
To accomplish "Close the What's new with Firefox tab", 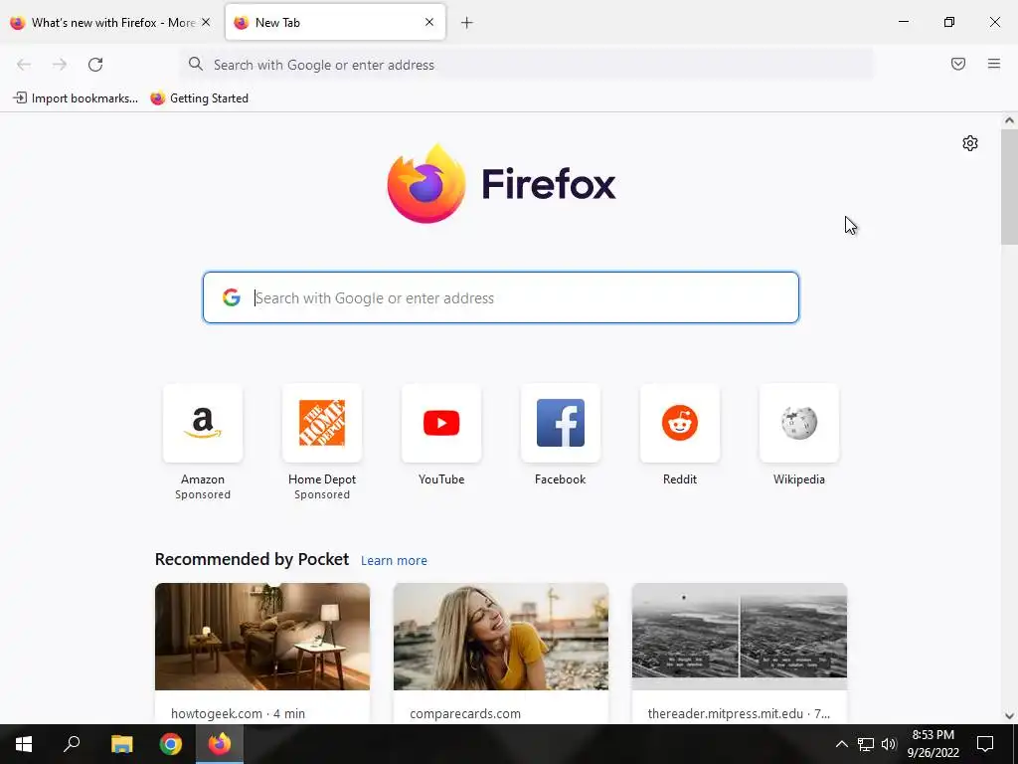I will coord(206,22).
